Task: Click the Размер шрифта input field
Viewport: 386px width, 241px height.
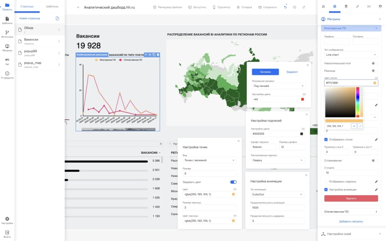Action: tap(292, 147)
